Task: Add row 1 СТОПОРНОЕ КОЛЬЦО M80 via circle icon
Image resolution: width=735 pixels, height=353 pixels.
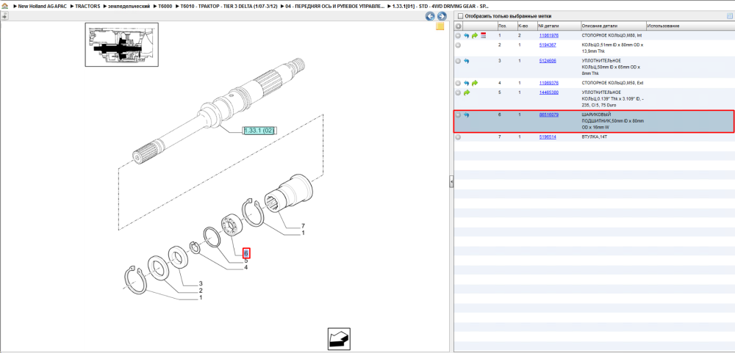Action: (458, 35)
